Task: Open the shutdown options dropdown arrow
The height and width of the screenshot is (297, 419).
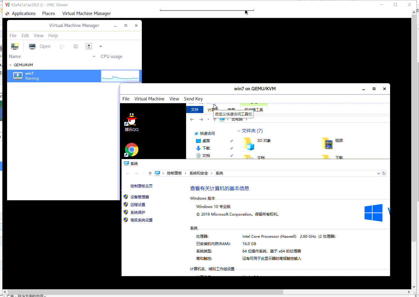Action: click(101, 46)
